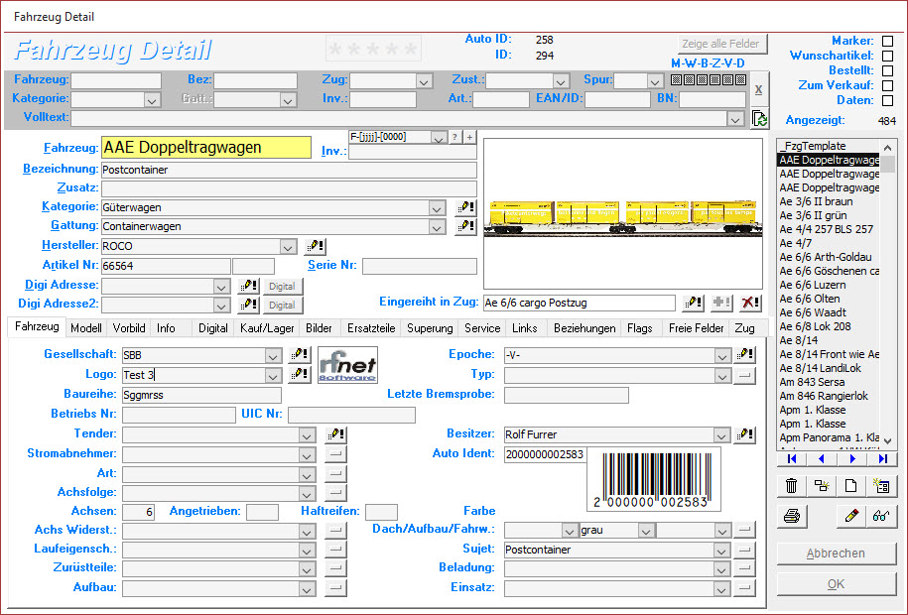Image resolution: width=908 pixels, height=615 pixels.
Task: Click the Zeige alle Felder button
Action: coord(721,44)
